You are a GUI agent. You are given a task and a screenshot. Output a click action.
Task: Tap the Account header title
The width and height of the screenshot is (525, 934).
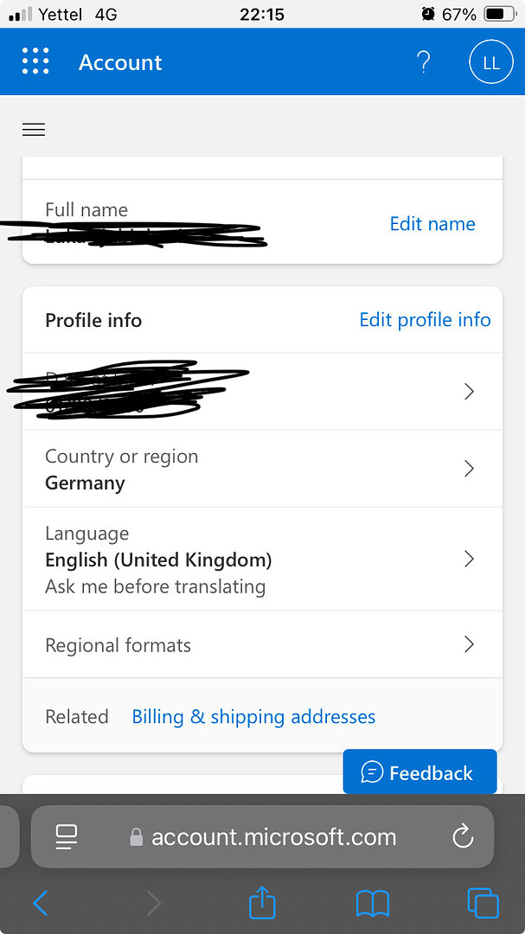[x=120, y=62]
